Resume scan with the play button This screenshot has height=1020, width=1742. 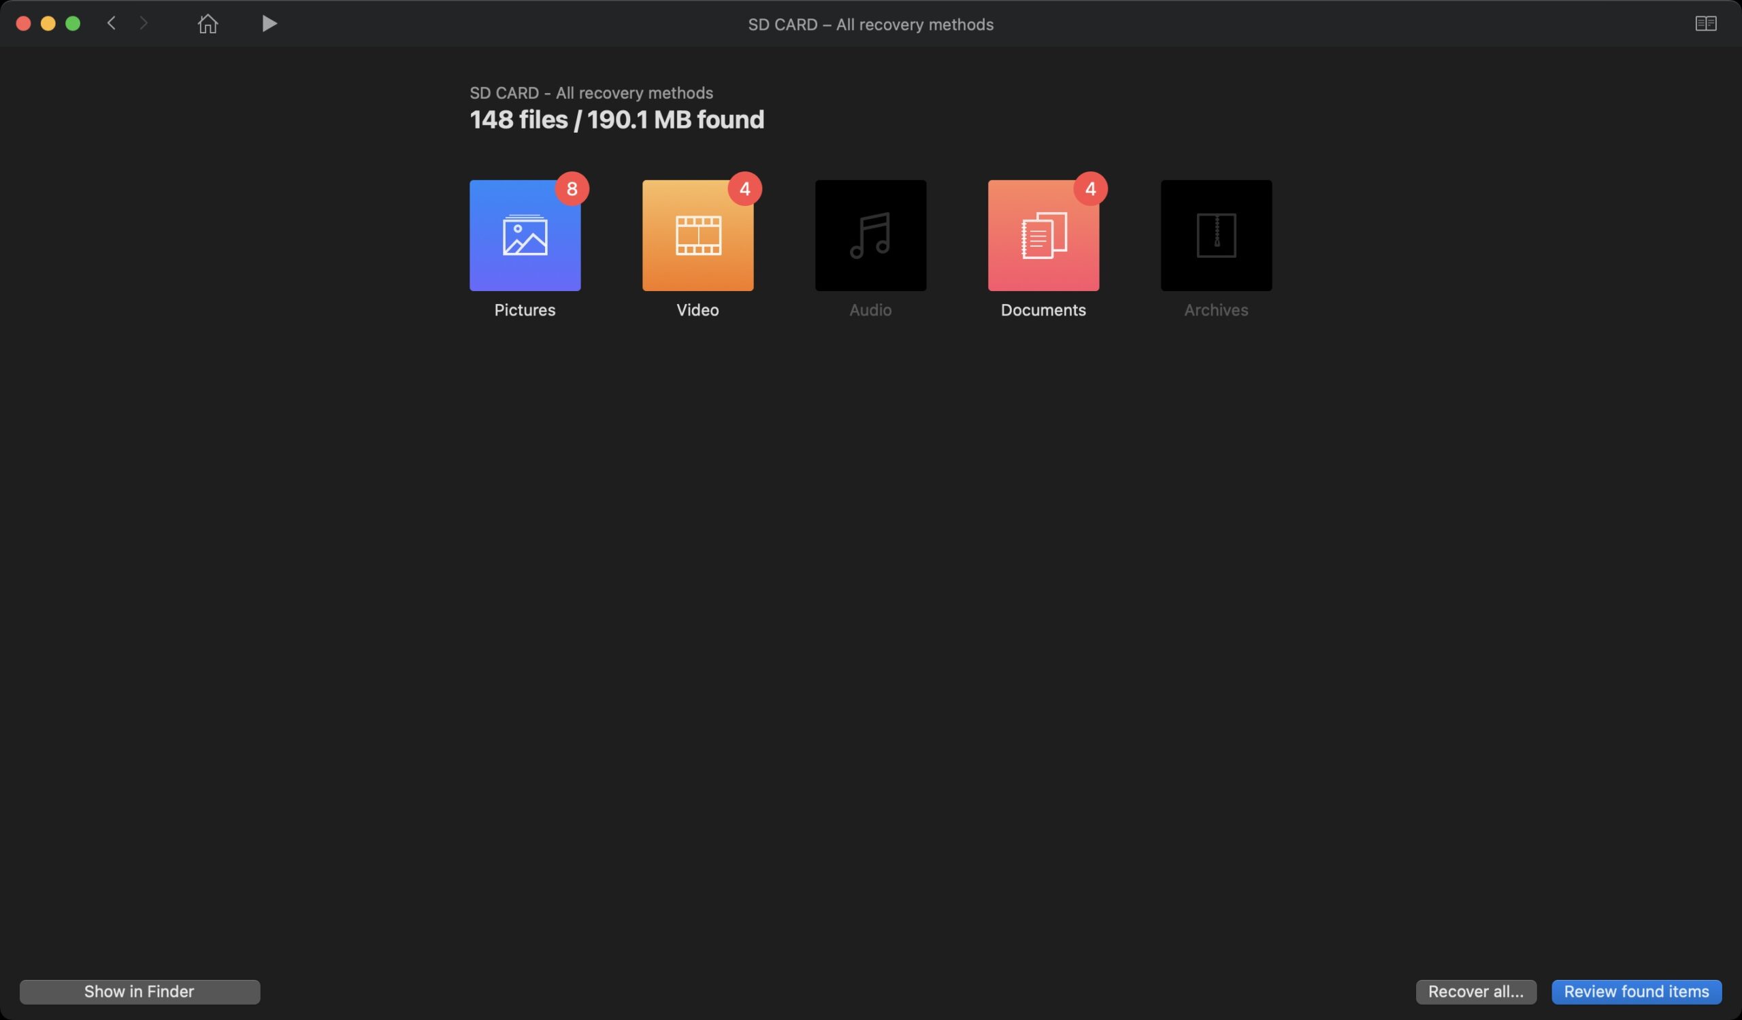pos(269,24)
